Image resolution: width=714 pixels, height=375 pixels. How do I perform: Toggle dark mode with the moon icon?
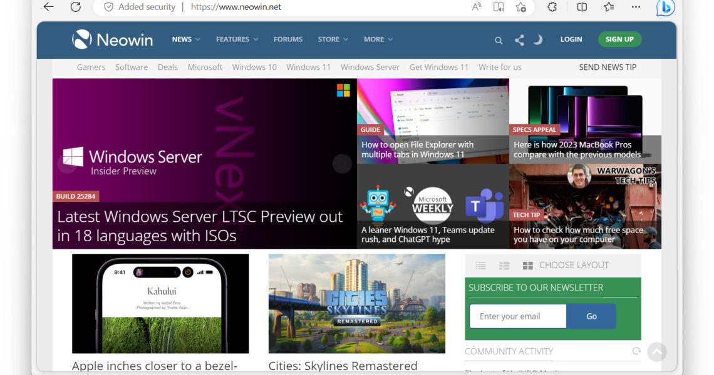[x=538, y=40]
